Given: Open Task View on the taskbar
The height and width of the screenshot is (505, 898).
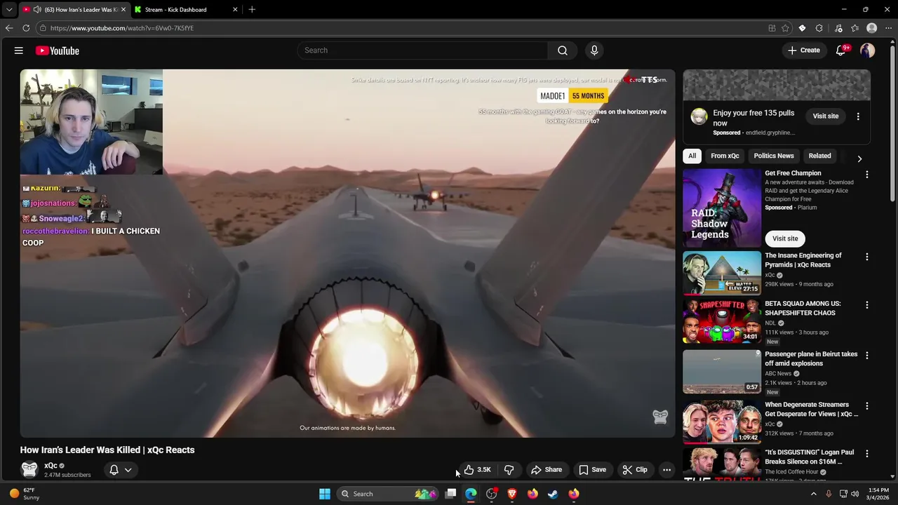Looking at the screenshot, I should pyautogui.click(x=451, y=494).
